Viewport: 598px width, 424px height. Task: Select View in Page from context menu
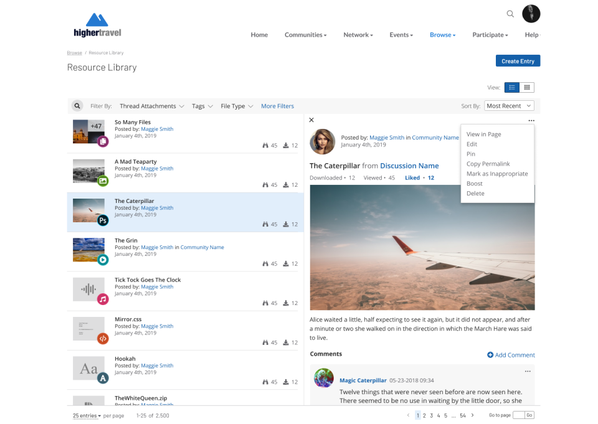pos(483,134)
